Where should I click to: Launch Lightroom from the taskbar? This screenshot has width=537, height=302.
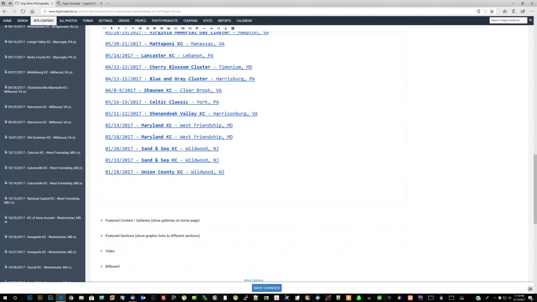click(51, 298)
